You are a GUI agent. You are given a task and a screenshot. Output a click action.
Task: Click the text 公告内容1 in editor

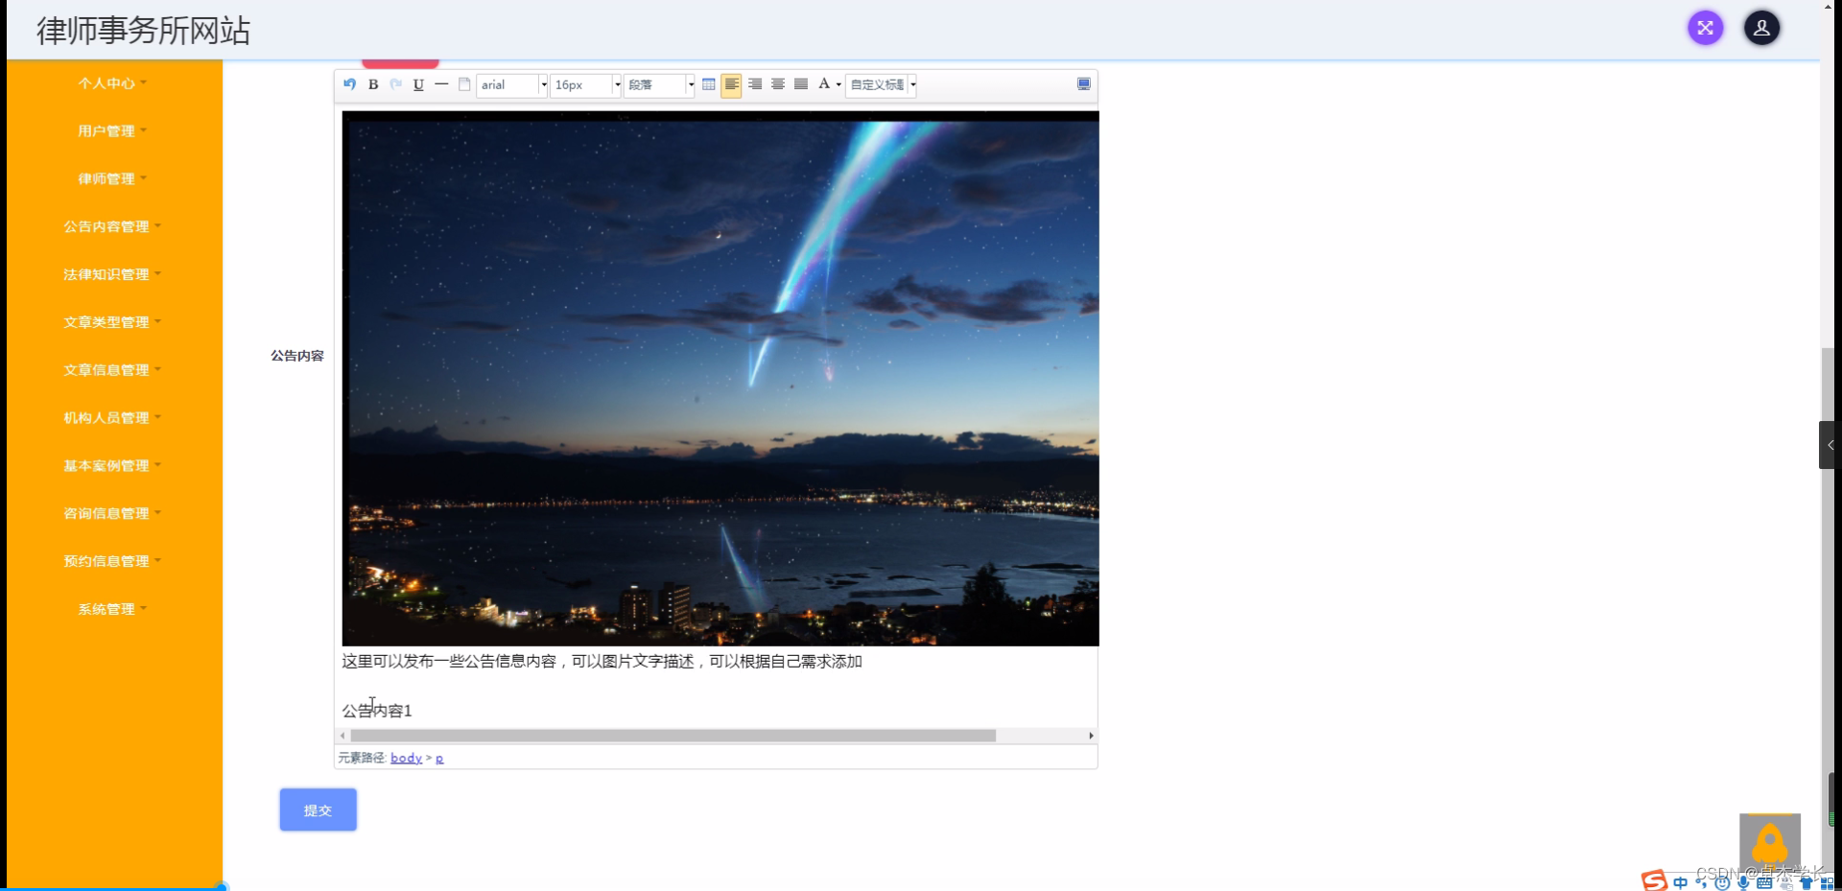(377, 711)
